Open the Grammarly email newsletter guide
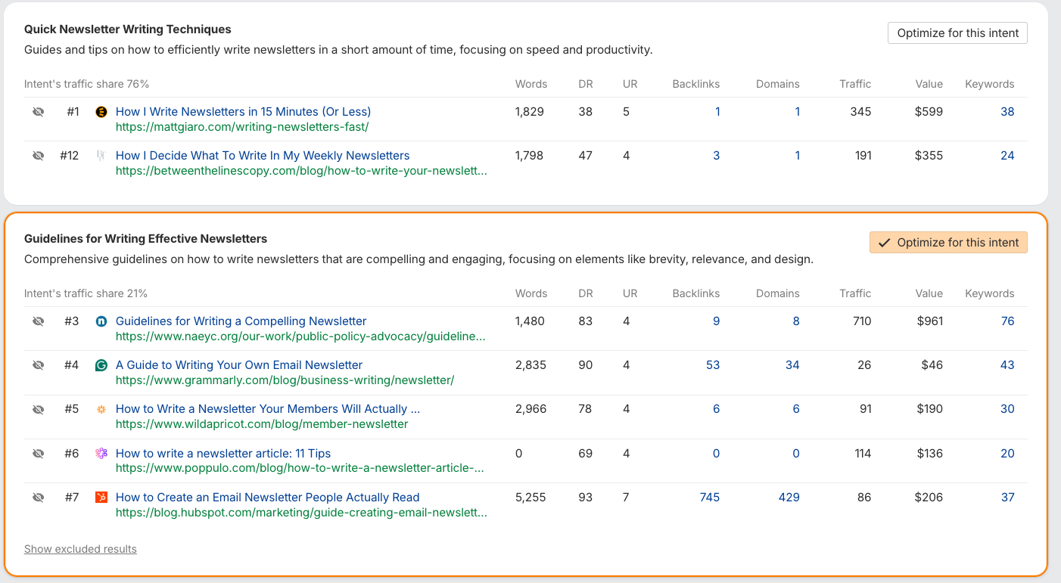Viewport: 1061px width, 583px height. click(239, 364)
